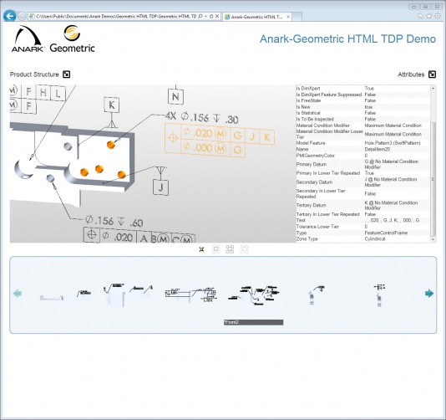Click datum label N in the 3D viewer
Viewport: 446px width, 420px height.
click(175, 96)
